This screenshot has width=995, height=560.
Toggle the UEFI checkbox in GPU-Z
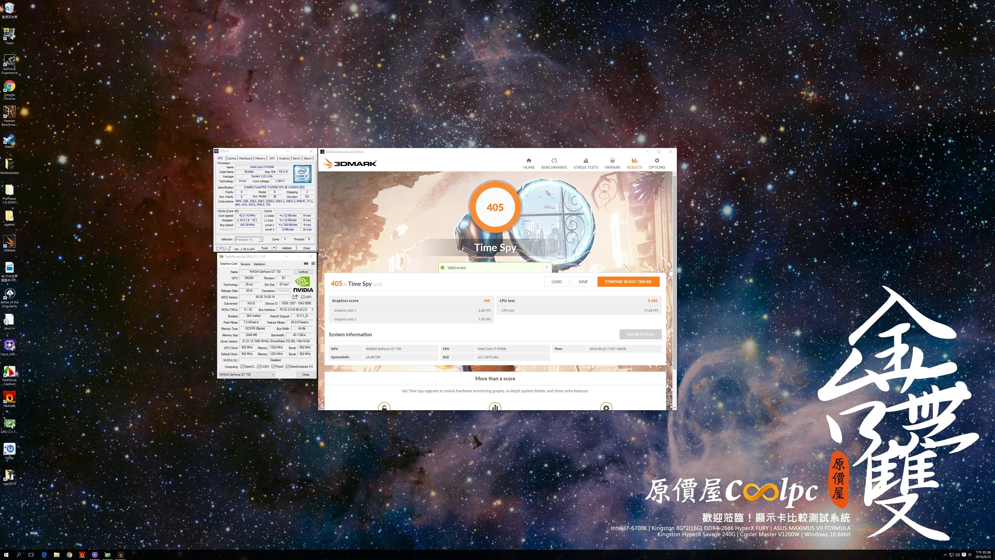click(303, 297)
